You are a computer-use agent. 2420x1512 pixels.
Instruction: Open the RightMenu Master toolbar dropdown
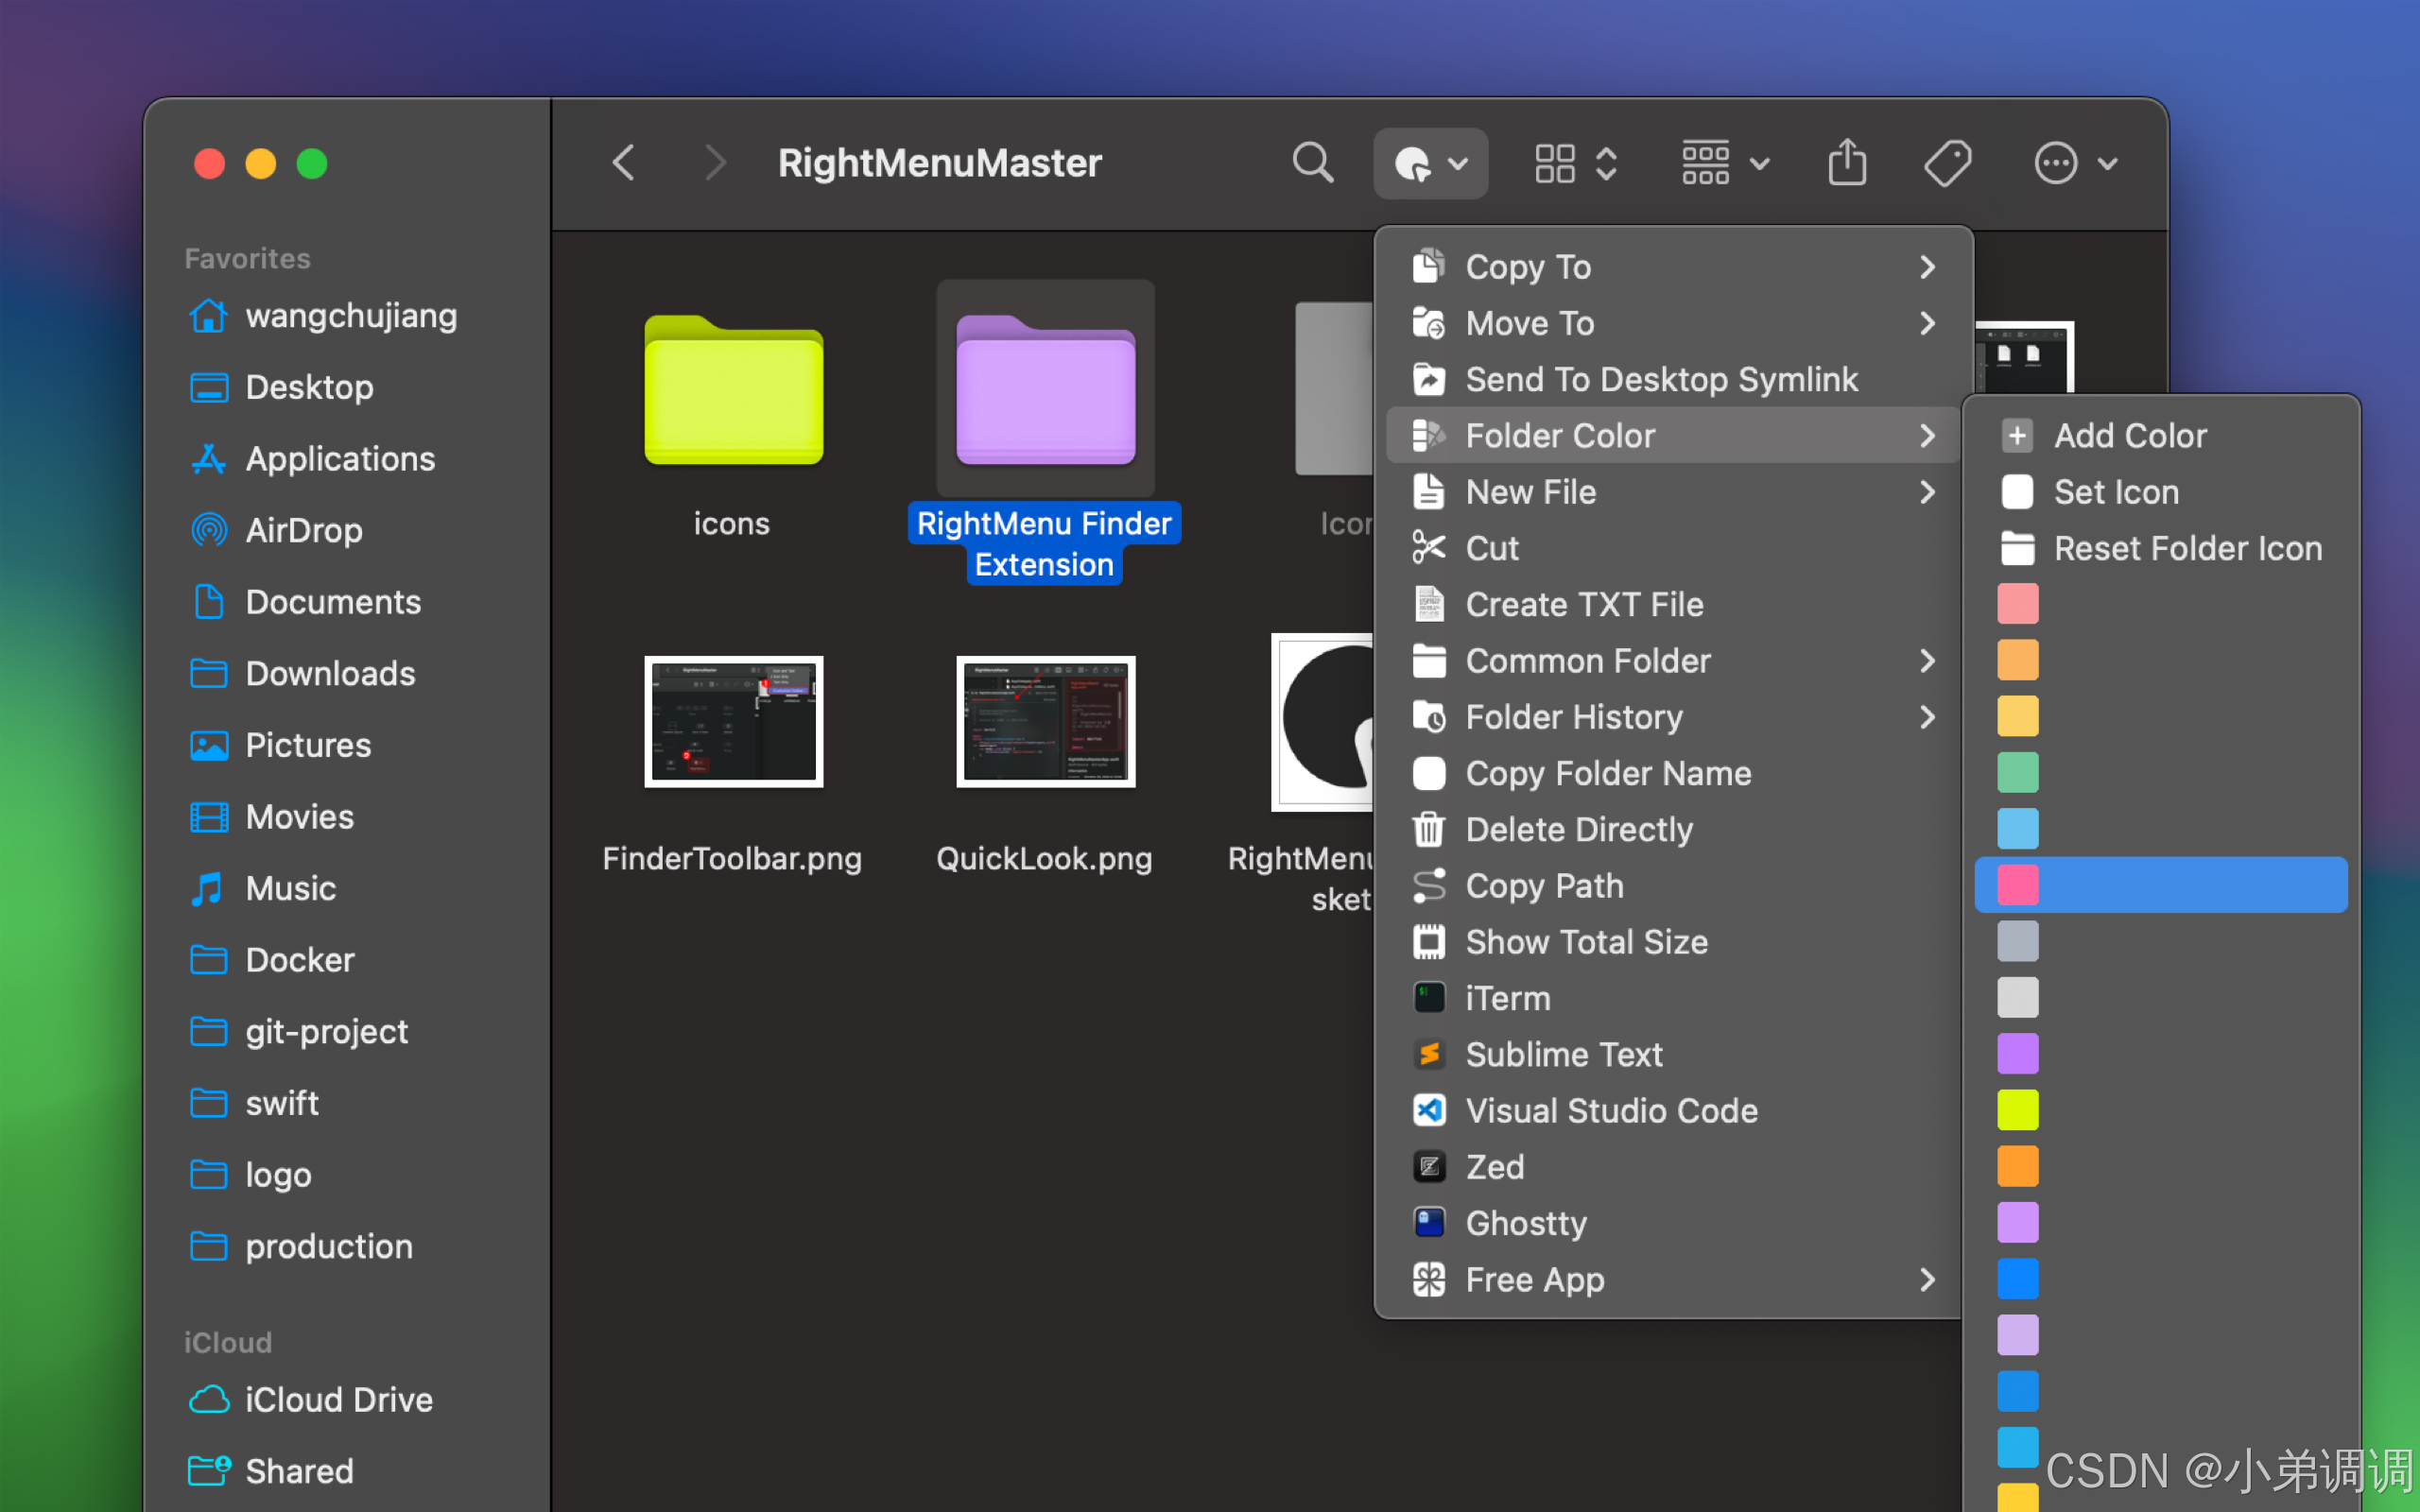pyautogui.click(x=1430, y=163)
